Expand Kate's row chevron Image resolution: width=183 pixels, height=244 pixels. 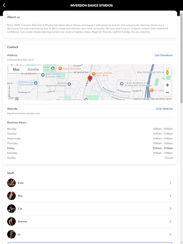170,183
